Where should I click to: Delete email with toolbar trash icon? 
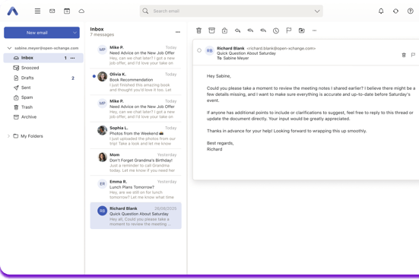point(198,30)
